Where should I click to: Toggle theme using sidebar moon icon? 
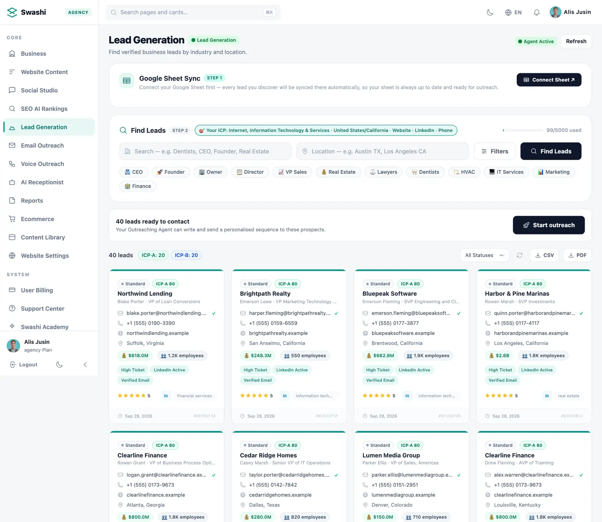pos(60,365)
